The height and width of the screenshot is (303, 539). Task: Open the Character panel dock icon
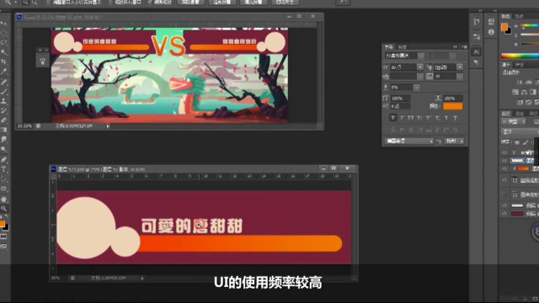point(476,52)
